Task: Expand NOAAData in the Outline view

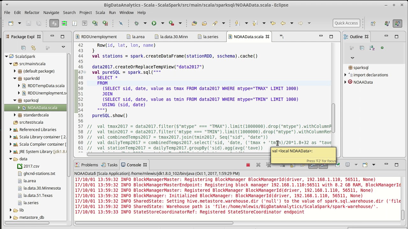Action: tap(346, 82)
